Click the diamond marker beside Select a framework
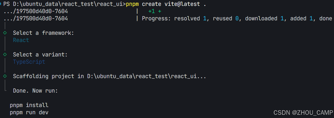 (x=5, y=33)
